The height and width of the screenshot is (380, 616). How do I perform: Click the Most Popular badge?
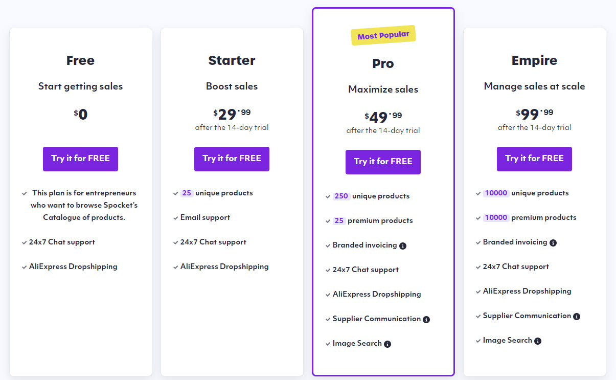pos(383,35)
